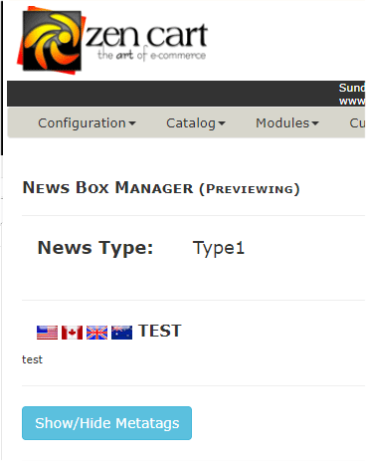Screen dimensions: 366x461
Task: Expand the Modules dropdown arrow
Action: [315, 123]
